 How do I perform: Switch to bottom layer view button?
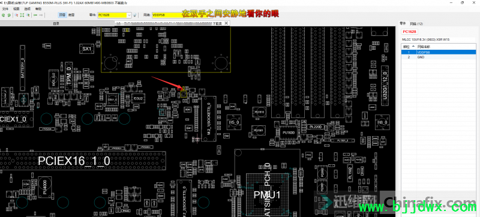[x=71, y=14]
